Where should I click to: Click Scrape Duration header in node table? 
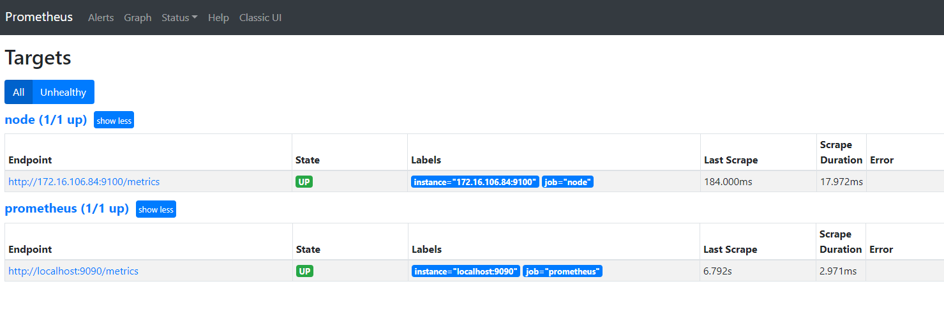841,153
